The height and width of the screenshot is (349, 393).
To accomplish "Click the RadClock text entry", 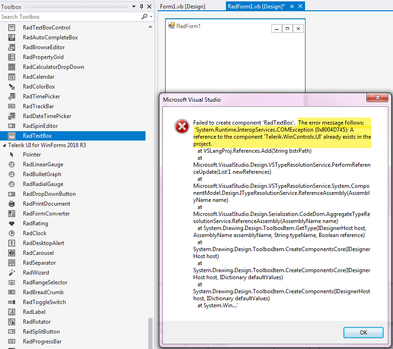I will (x=35, y=233).
